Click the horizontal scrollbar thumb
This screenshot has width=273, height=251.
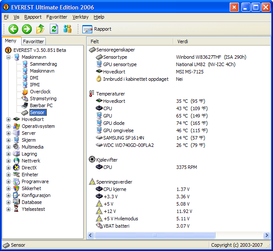[x=155, y=235]
